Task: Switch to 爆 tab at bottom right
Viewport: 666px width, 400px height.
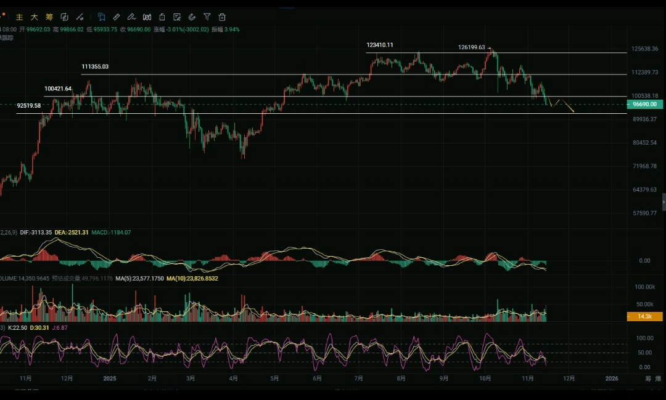Action: coord(659,378)
